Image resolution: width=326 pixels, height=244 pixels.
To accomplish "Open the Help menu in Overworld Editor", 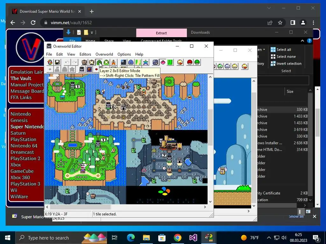I will click(x=139, y=54).
